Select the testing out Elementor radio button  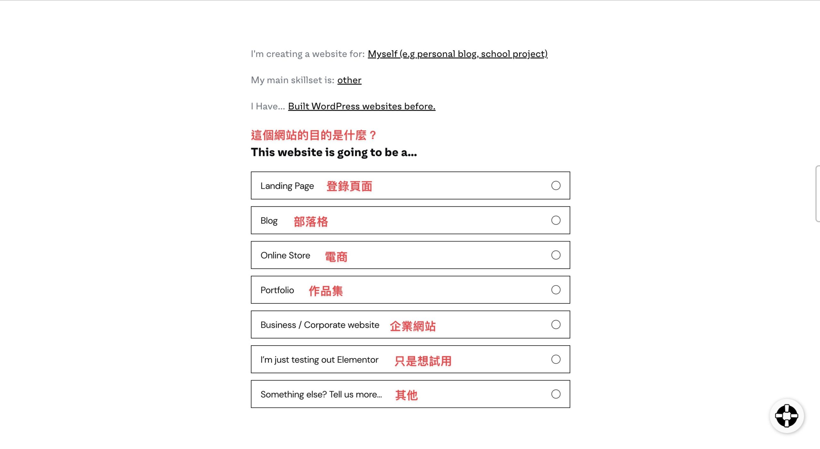[x=556, y=359]
